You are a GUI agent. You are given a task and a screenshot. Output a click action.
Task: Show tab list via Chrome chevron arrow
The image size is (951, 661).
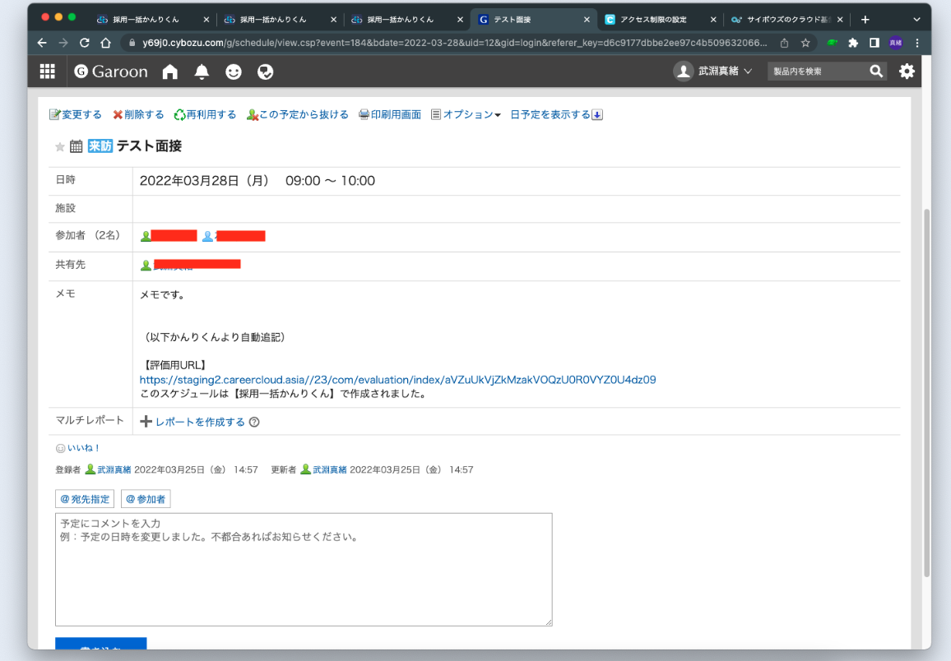pyautogui.click(x=916, y=19)
